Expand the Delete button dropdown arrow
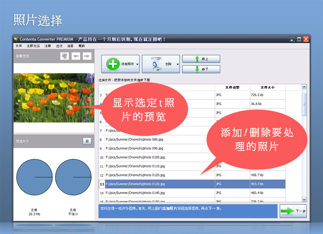The image size is (323, 234). (177, 64)
